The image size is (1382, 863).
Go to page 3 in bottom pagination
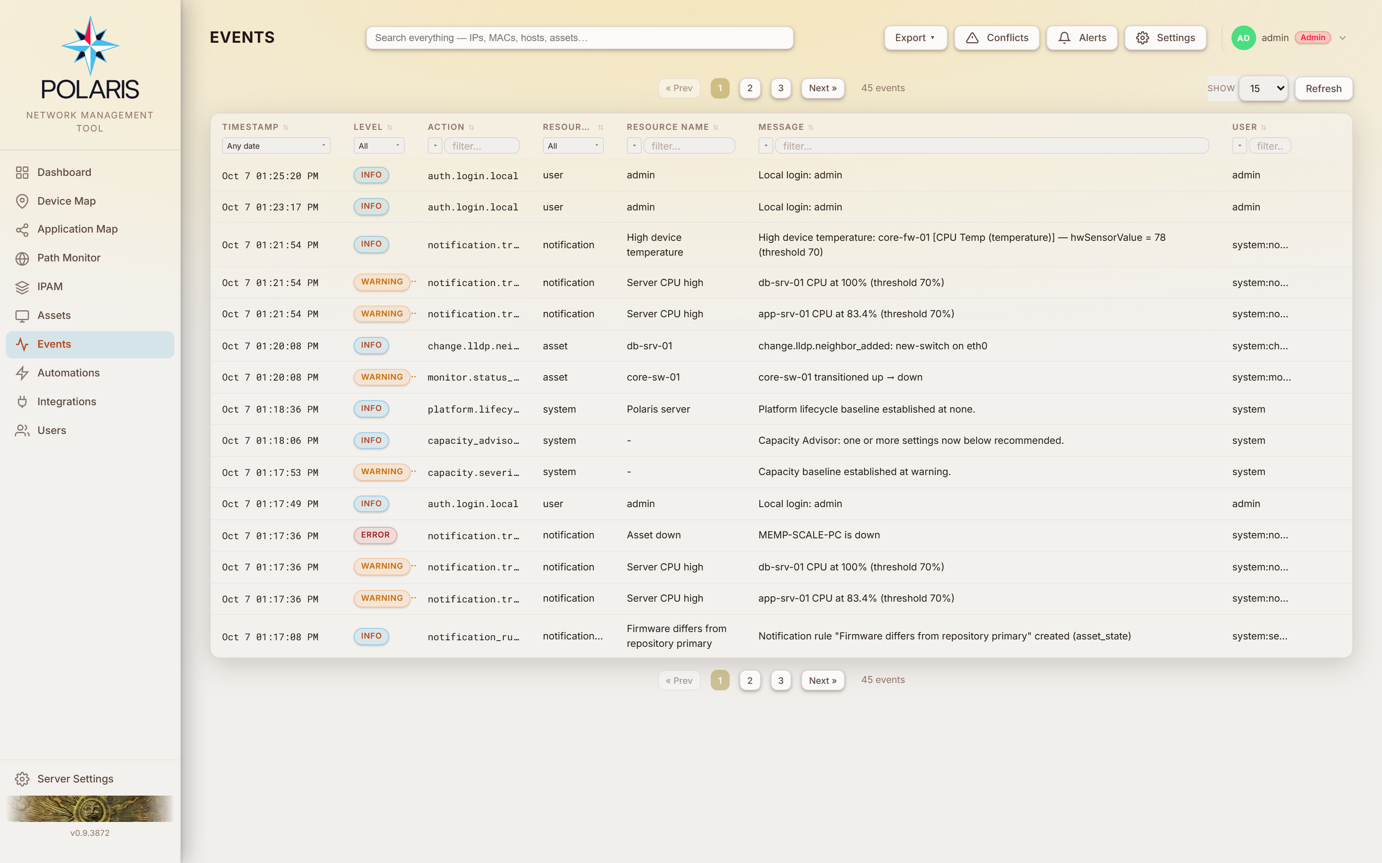[x=781, y=681]
